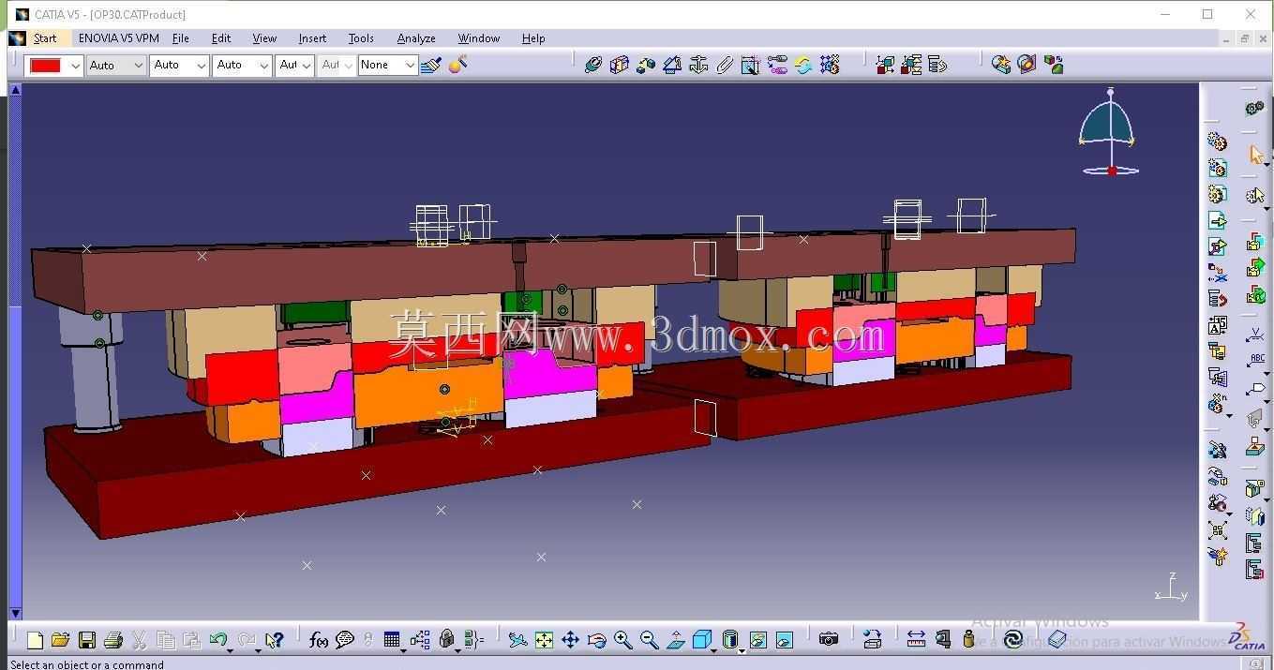Open the 'Aut' point symbol dropdown
The height and width of the screenshot is (670, 1274).
tap(307, 66)
